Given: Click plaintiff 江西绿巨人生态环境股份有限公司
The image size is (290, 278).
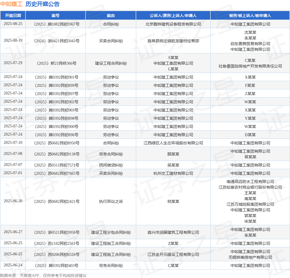Looking at the screenshot, I should [173, 143].
